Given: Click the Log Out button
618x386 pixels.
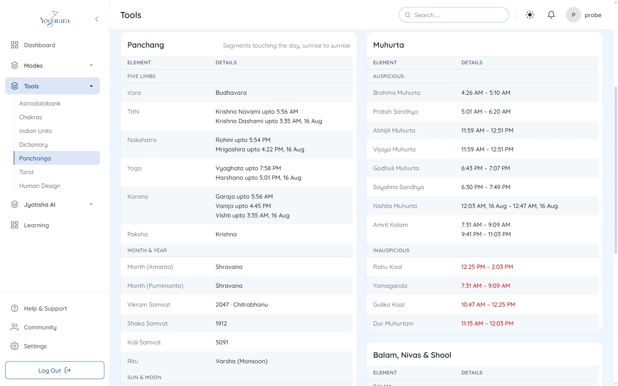Looking at the screenshot, I should click(x=55, y=370).
